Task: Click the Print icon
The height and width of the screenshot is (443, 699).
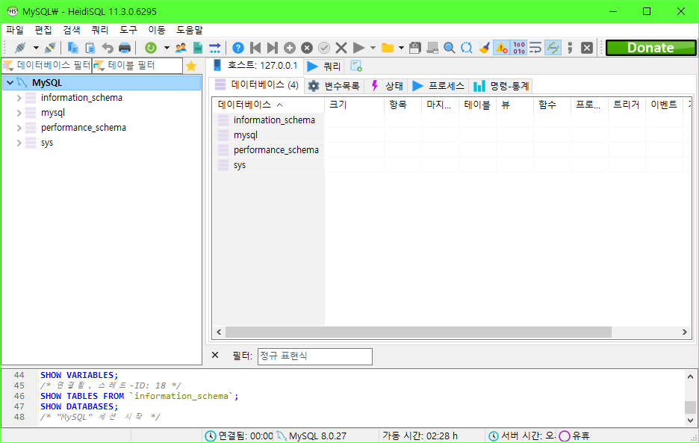Action: pyautogui.click(x=125, y=48)
